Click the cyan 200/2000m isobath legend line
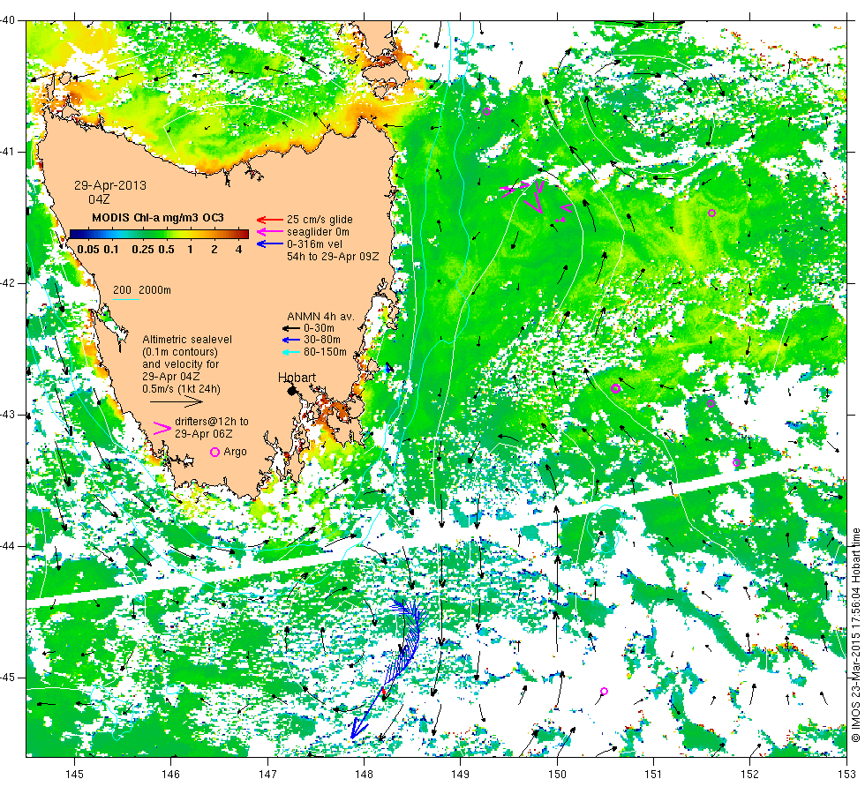 click(125, 300)
